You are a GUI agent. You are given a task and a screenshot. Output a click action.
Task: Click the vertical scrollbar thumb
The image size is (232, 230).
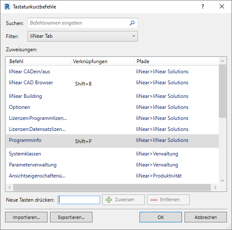pos(222,91)
